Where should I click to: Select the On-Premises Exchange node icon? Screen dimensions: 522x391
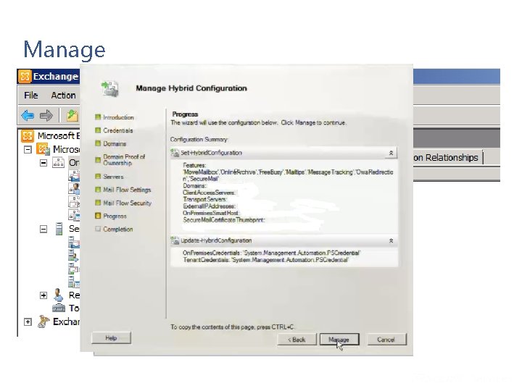pyautogui.click(x=43, y=149)
